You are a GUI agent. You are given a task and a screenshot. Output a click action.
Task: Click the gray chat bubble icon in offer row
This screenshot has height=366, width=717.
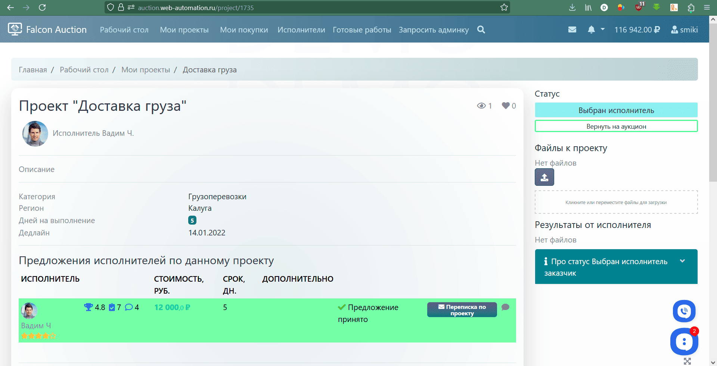coord(505,307)
